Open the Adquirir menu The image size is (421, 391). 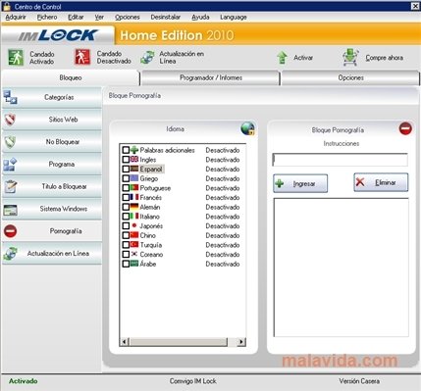[16, 17]
